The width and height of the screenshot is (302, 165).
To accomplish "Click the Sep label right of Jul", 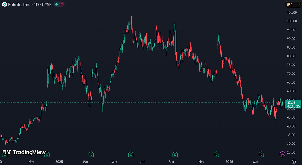I will pos(171,162).
